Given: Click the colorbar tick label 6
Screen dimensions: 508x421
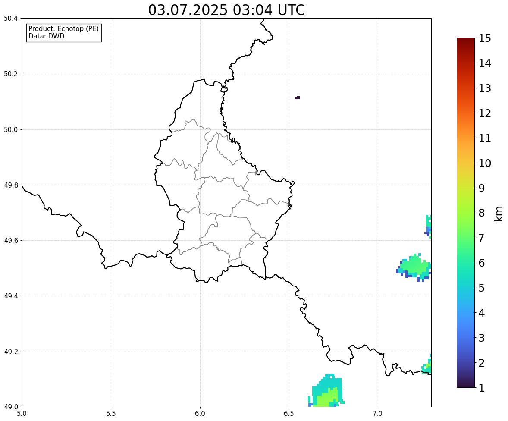Looking at the screenshot, I should click(482, 263).
